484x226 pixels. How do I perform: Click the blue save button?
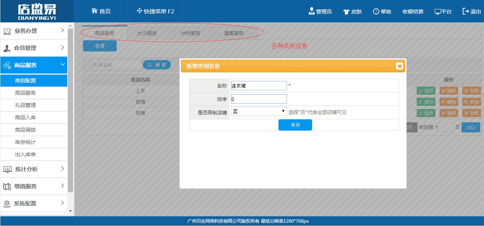click(295, 125)
